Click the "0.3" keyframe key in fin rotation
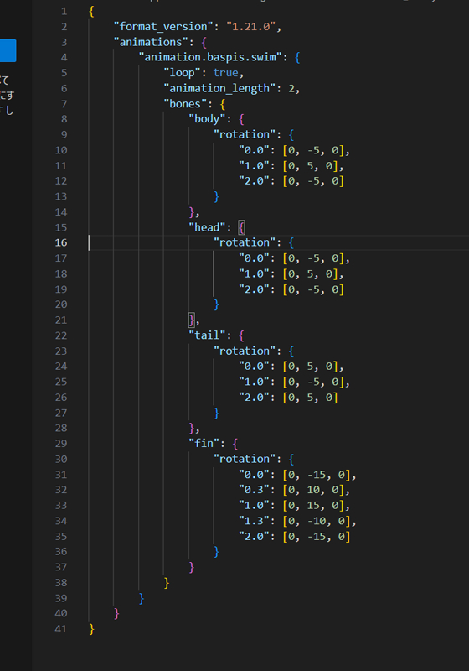 click(254, 490)
